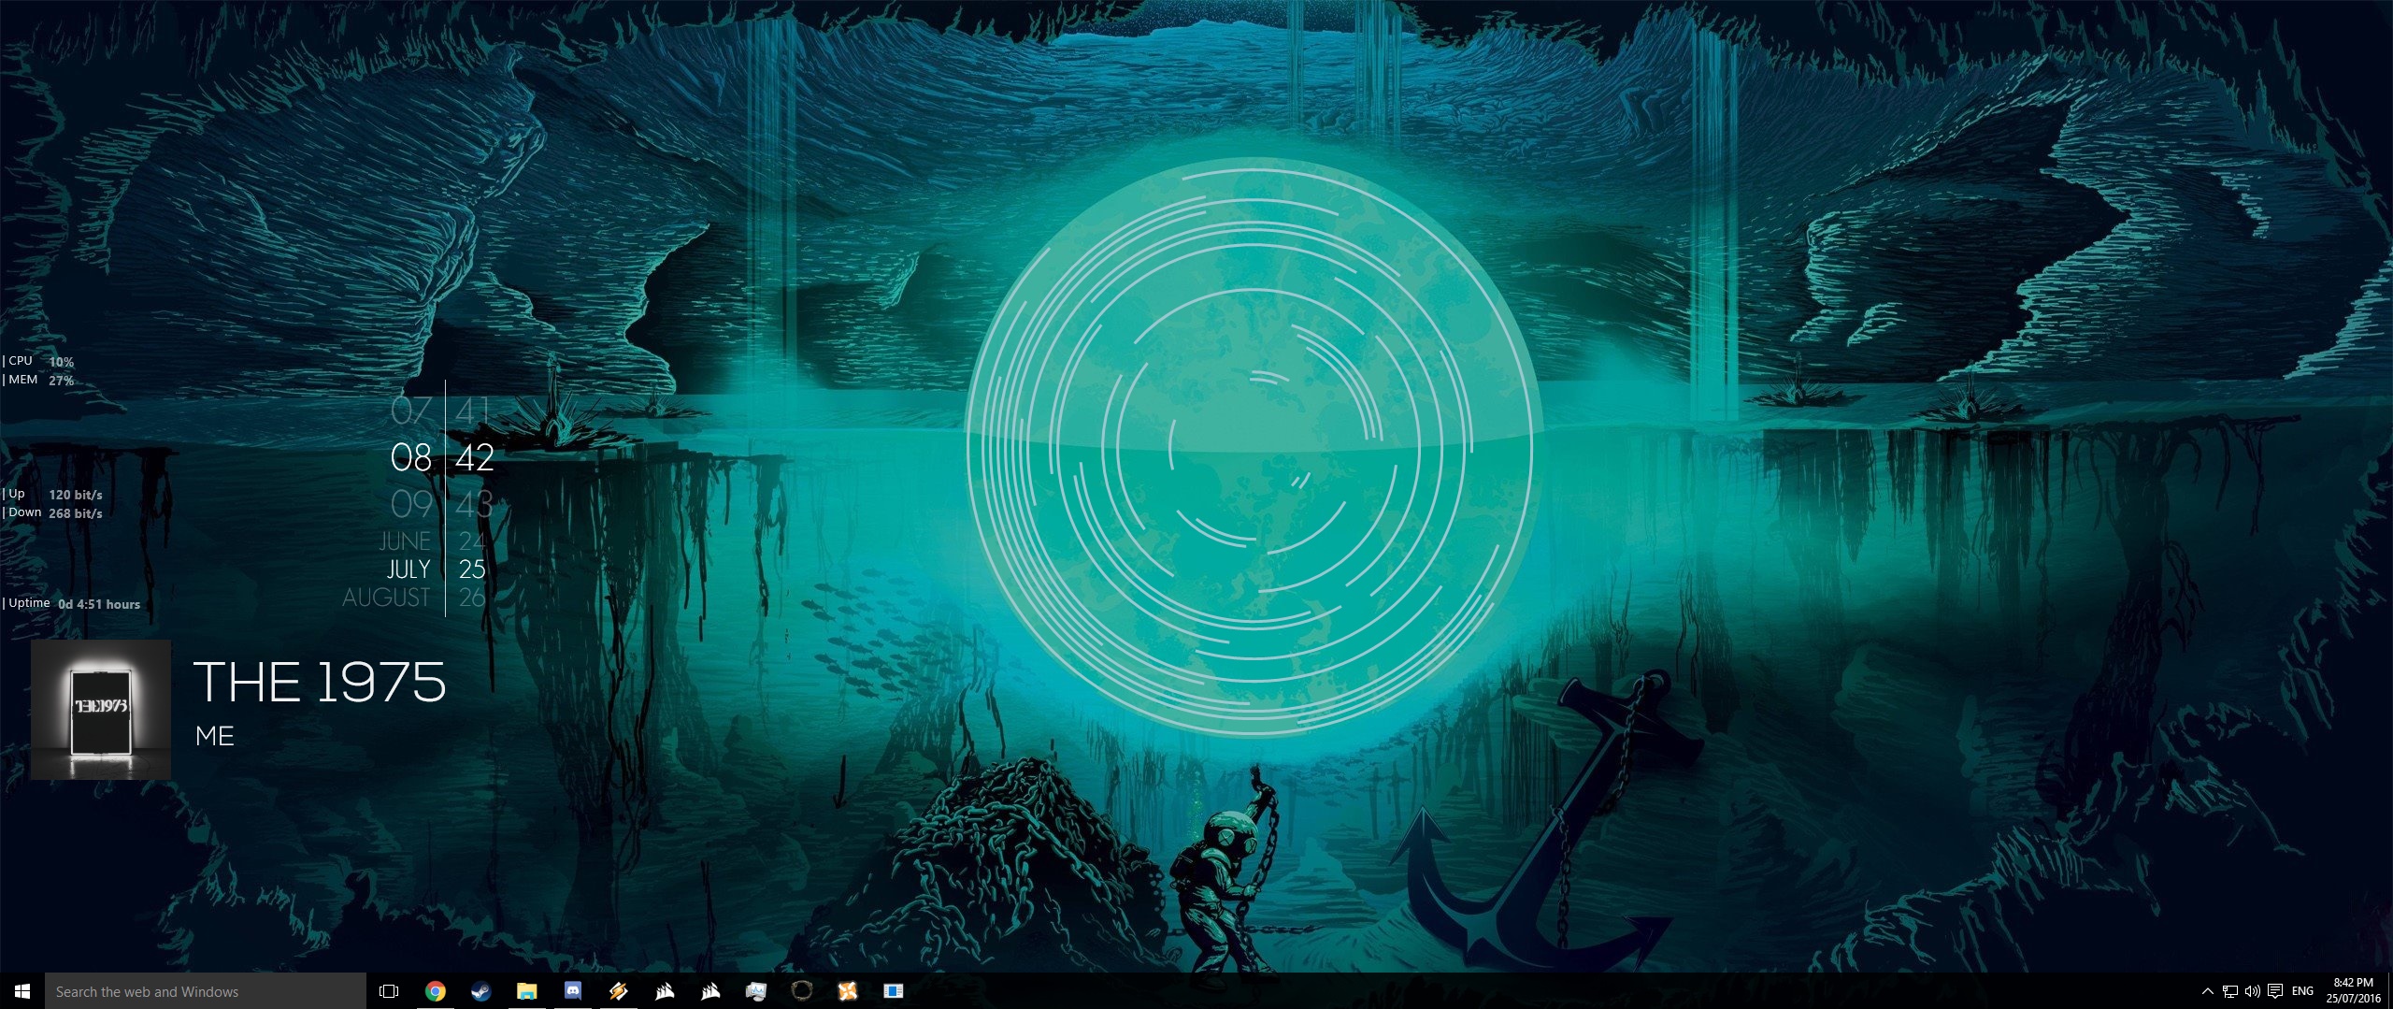Click The 1975 album cover art
2393x1009 pixels.
(101, 710)
